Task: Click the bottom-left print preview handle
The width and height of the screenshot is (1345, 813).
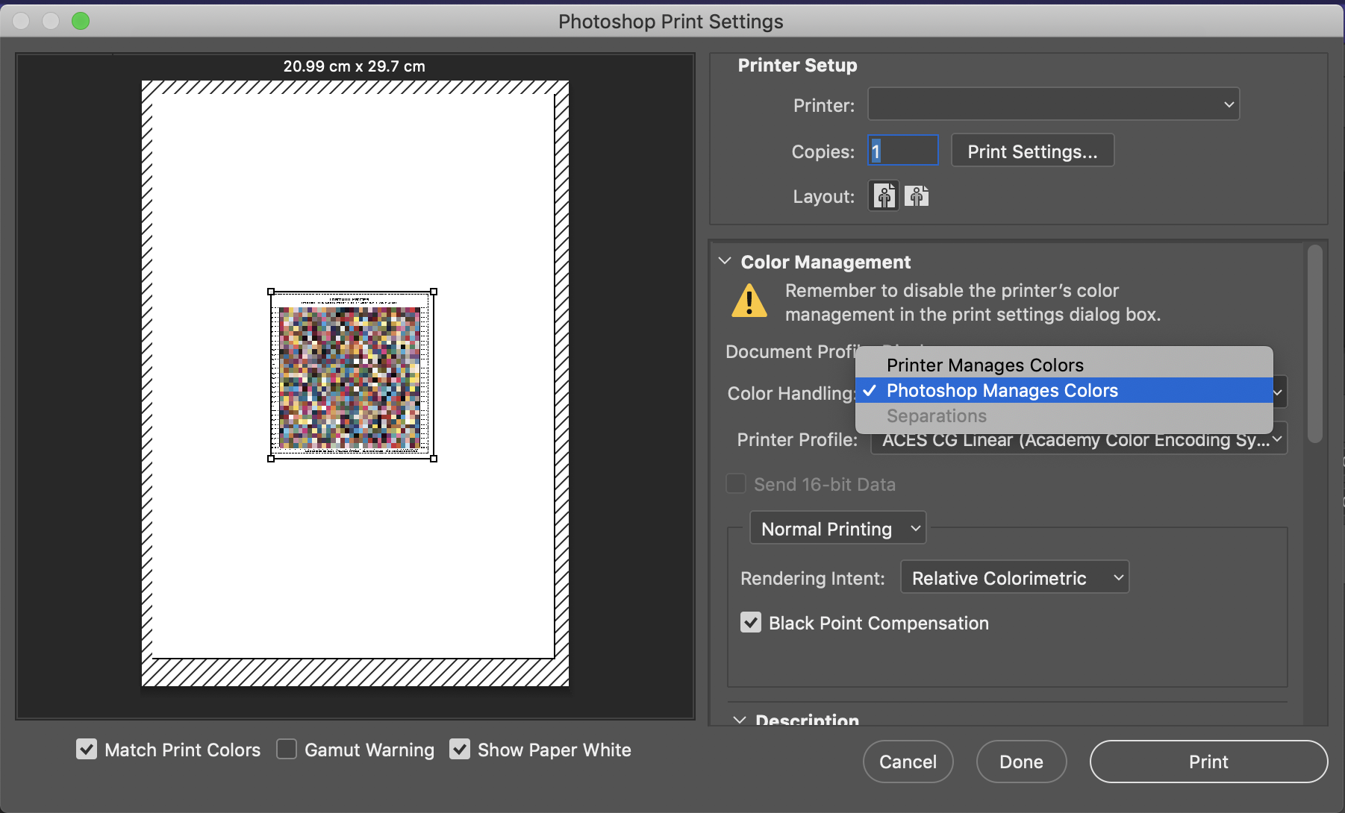Action: (271, 459)
